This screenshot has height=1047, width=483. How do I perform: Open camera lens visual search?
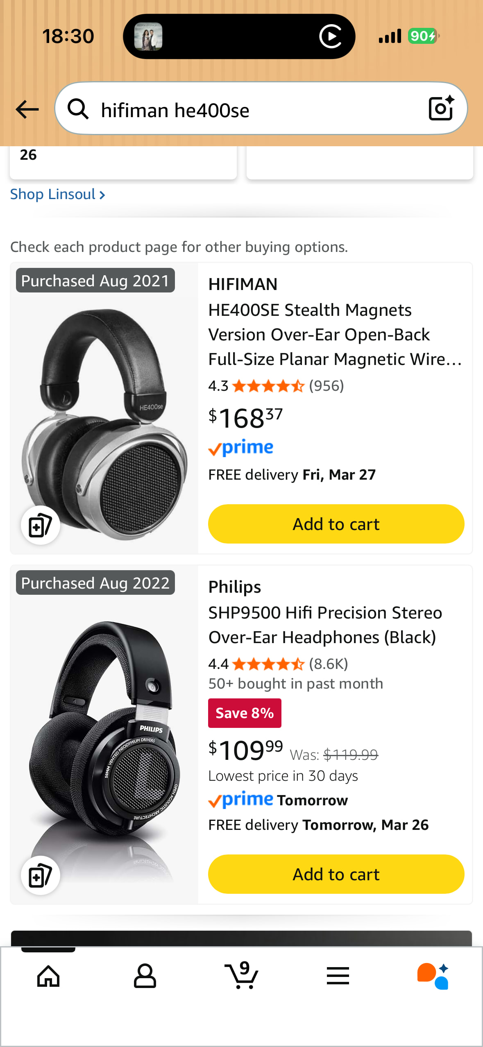point(441,109)
